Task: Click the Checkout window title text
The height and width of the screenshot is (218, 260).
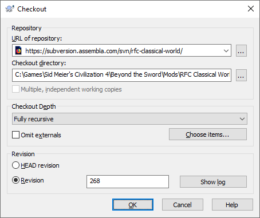Action: pos(32,9)
